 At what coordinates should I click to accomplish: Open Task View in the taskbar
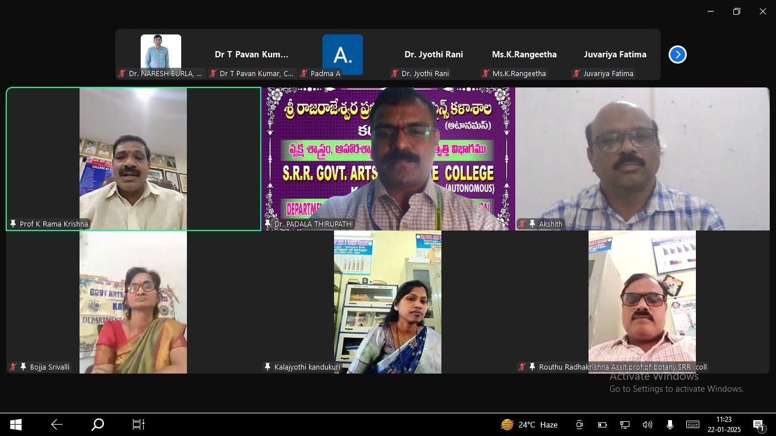click(x=139, y=425)
